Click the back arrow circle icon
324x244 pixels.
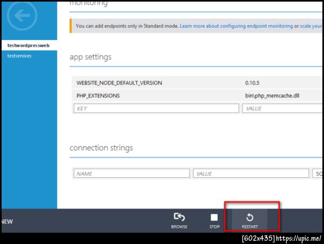tap(22, 16)
